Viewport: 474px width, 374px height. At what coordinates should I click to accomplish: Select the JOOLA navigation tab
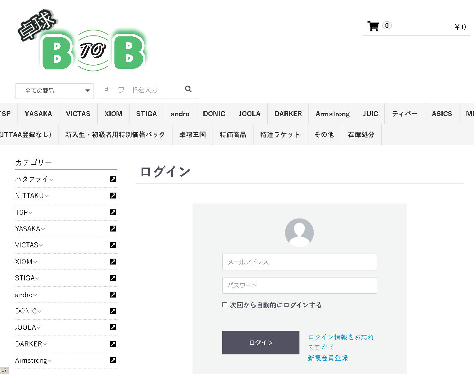point(249,113)
